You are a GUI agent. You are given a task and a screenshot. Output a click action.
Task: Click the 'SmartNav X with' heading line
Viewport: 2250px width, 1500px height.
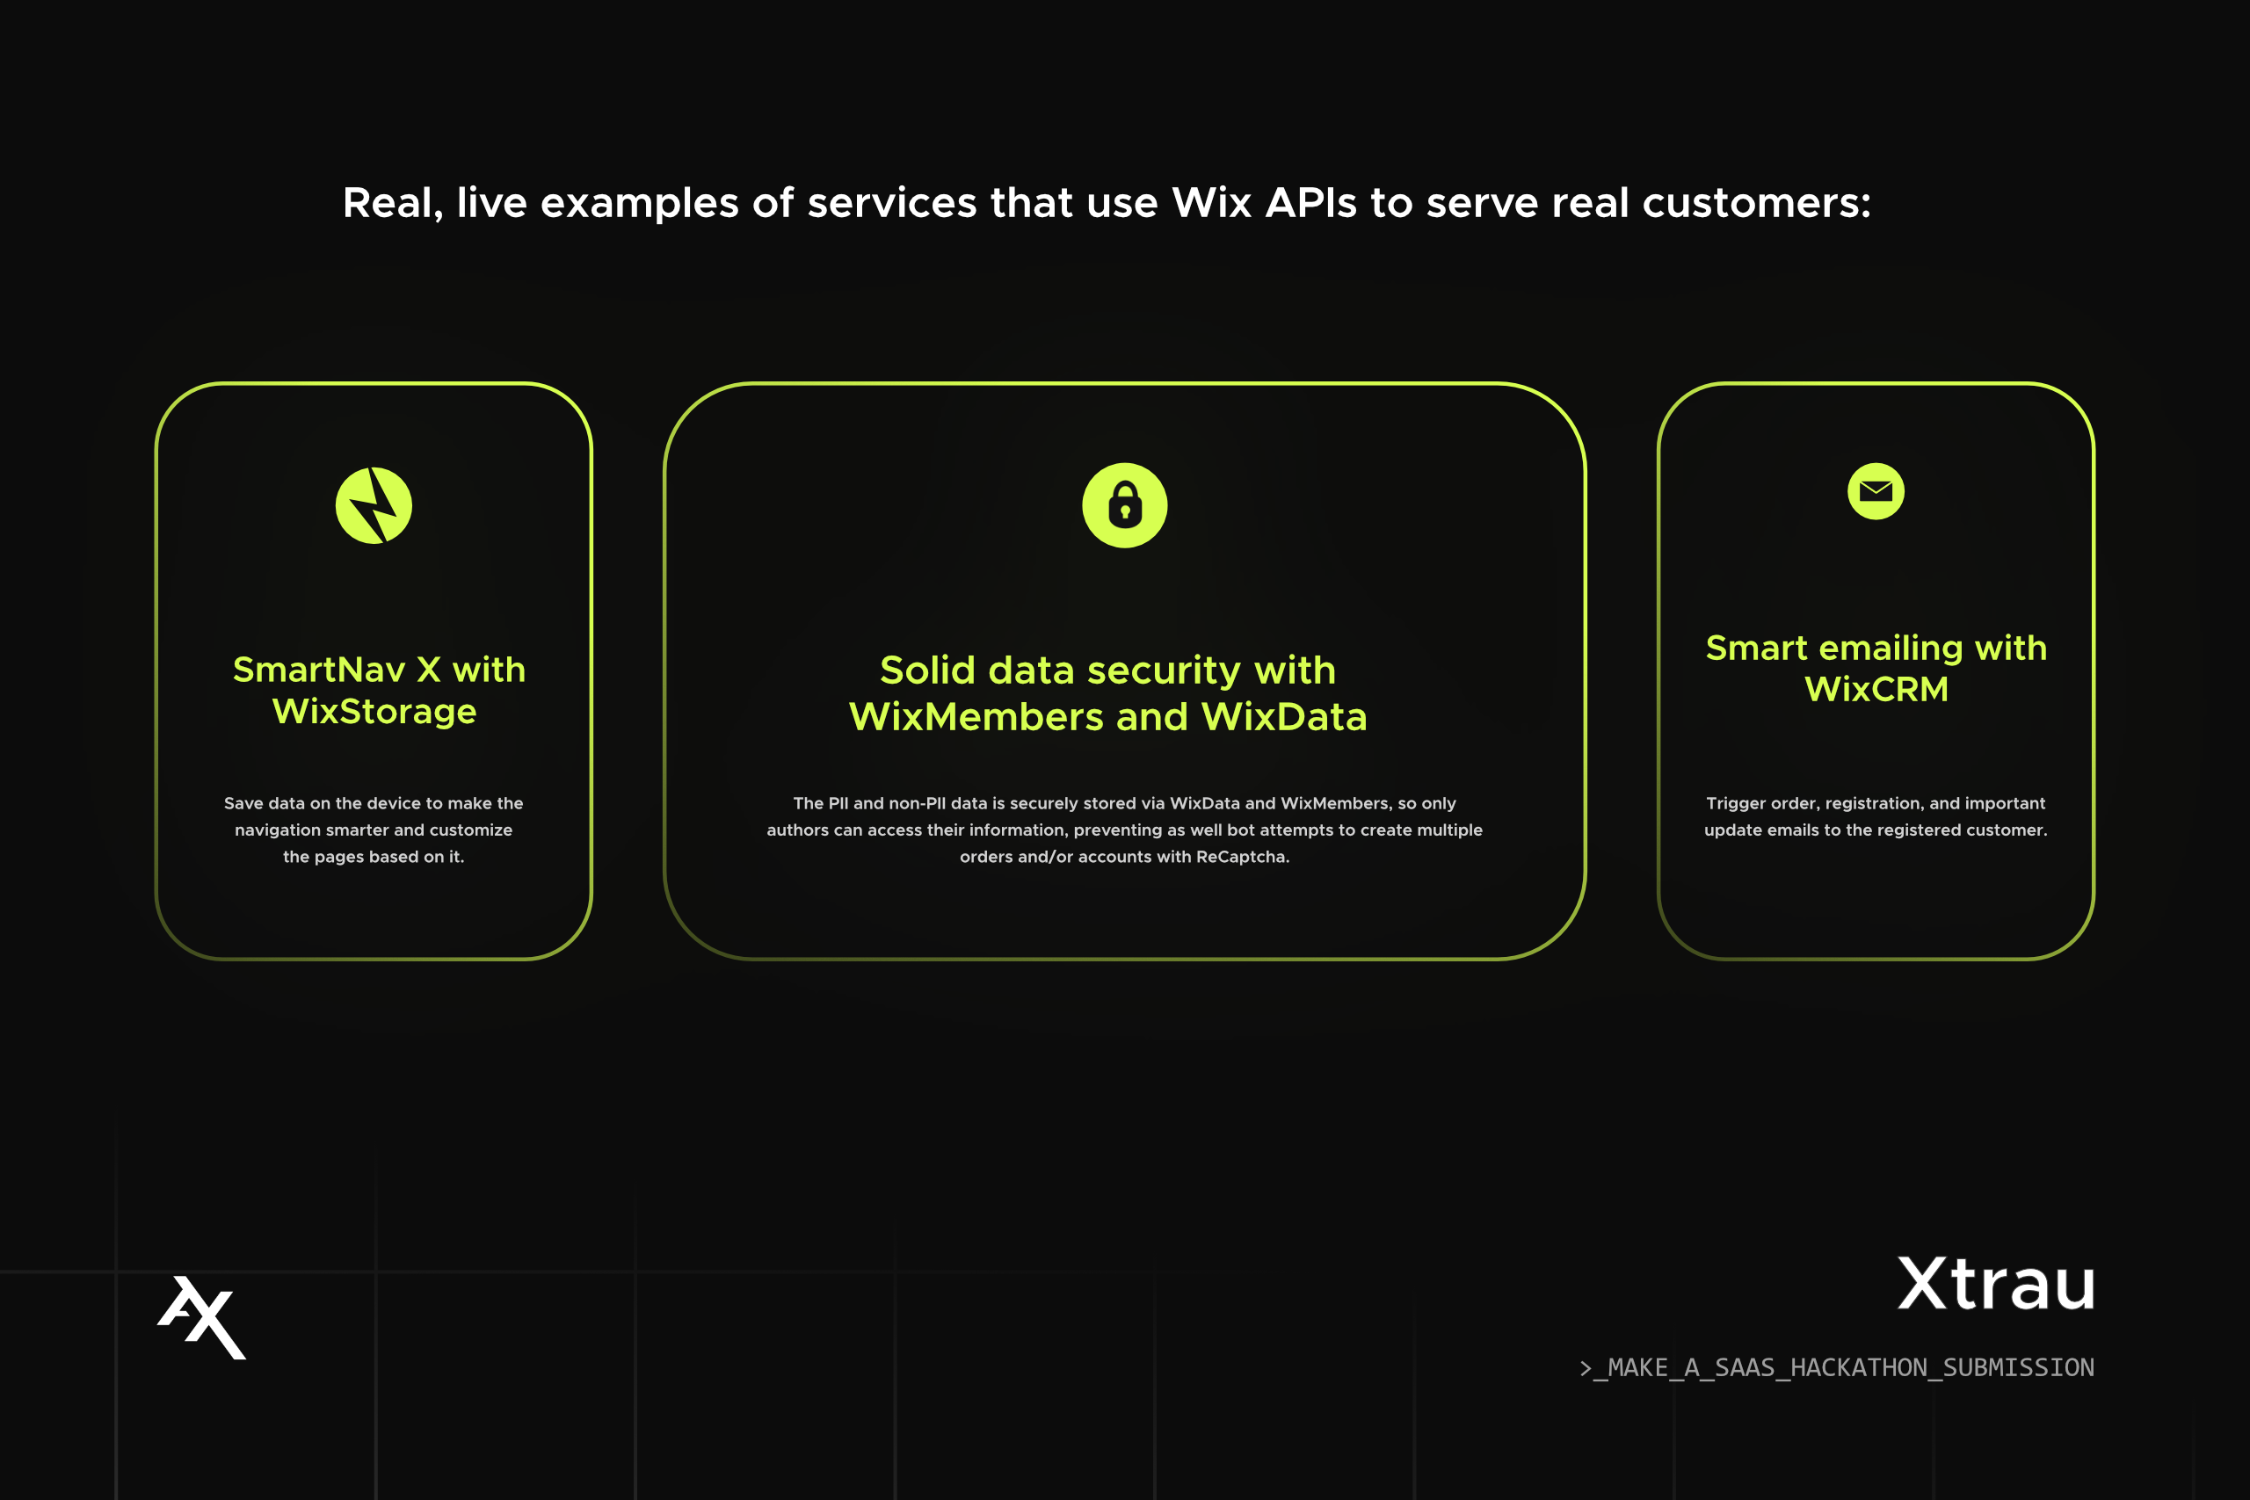click(x=379, y=670)
